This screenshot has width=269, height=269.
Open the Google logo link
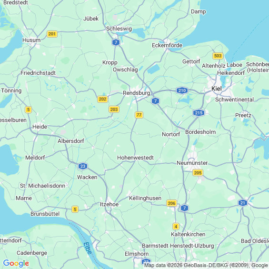16,263
